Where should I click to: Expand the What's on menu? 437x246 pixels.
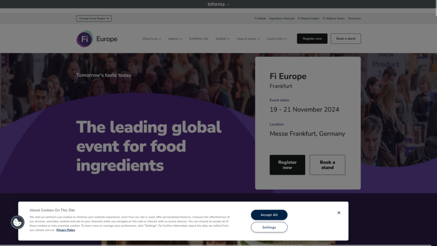point(151,39)
